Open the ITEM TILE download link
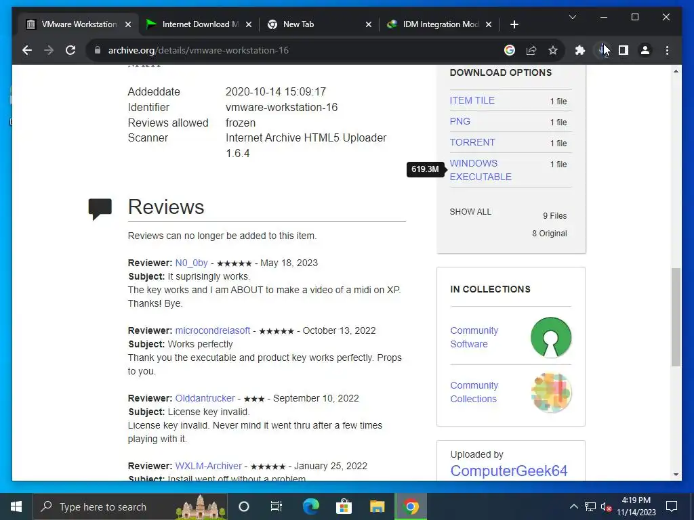The image size is (694, 520). point(472,100)
